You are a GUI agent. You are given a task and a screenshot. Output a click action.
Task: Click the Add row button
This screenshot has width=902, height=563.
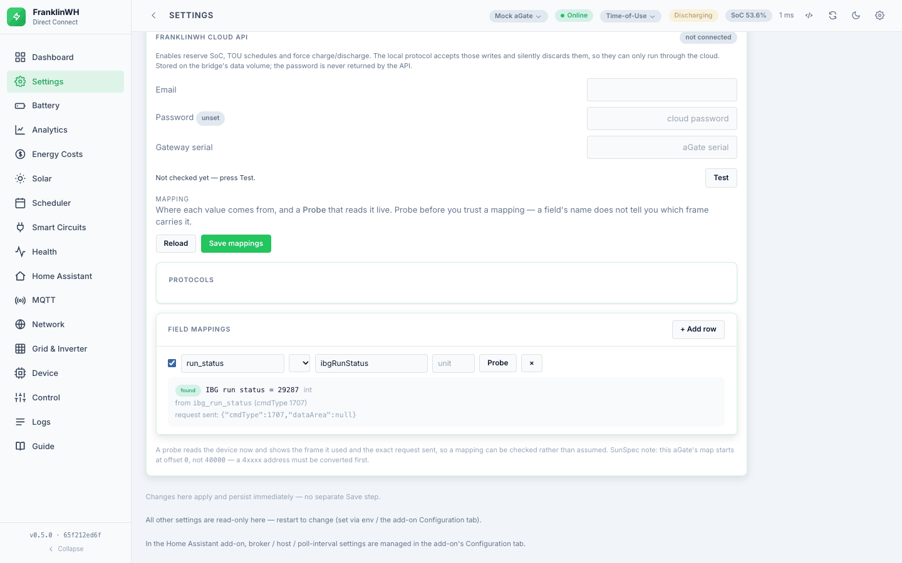(698, 330)
